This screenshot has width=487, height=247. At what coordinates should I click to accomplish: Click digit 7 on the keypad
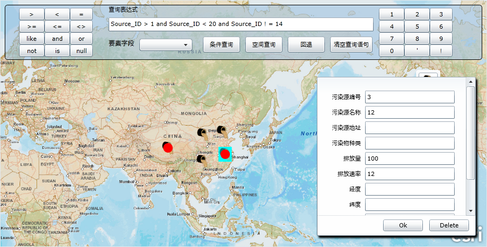pyautogui.click(x=392, y=39)
